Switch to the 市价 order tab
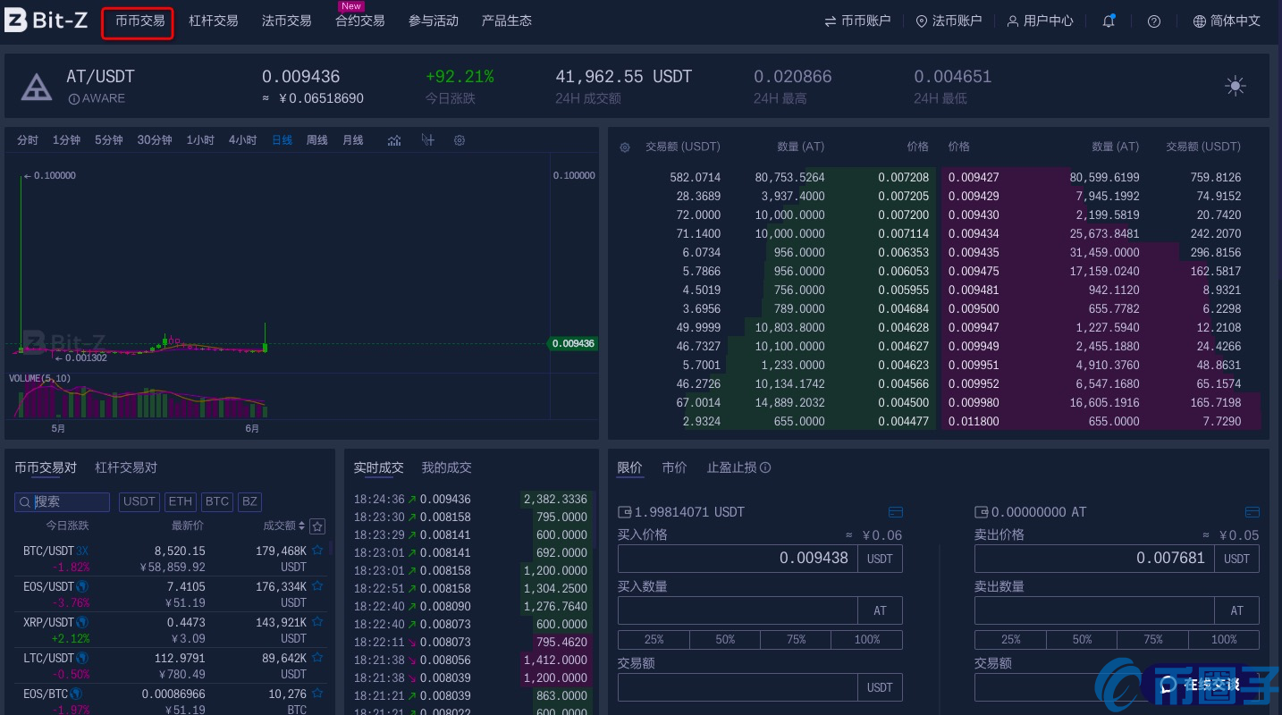 click(x=675, y=467)
